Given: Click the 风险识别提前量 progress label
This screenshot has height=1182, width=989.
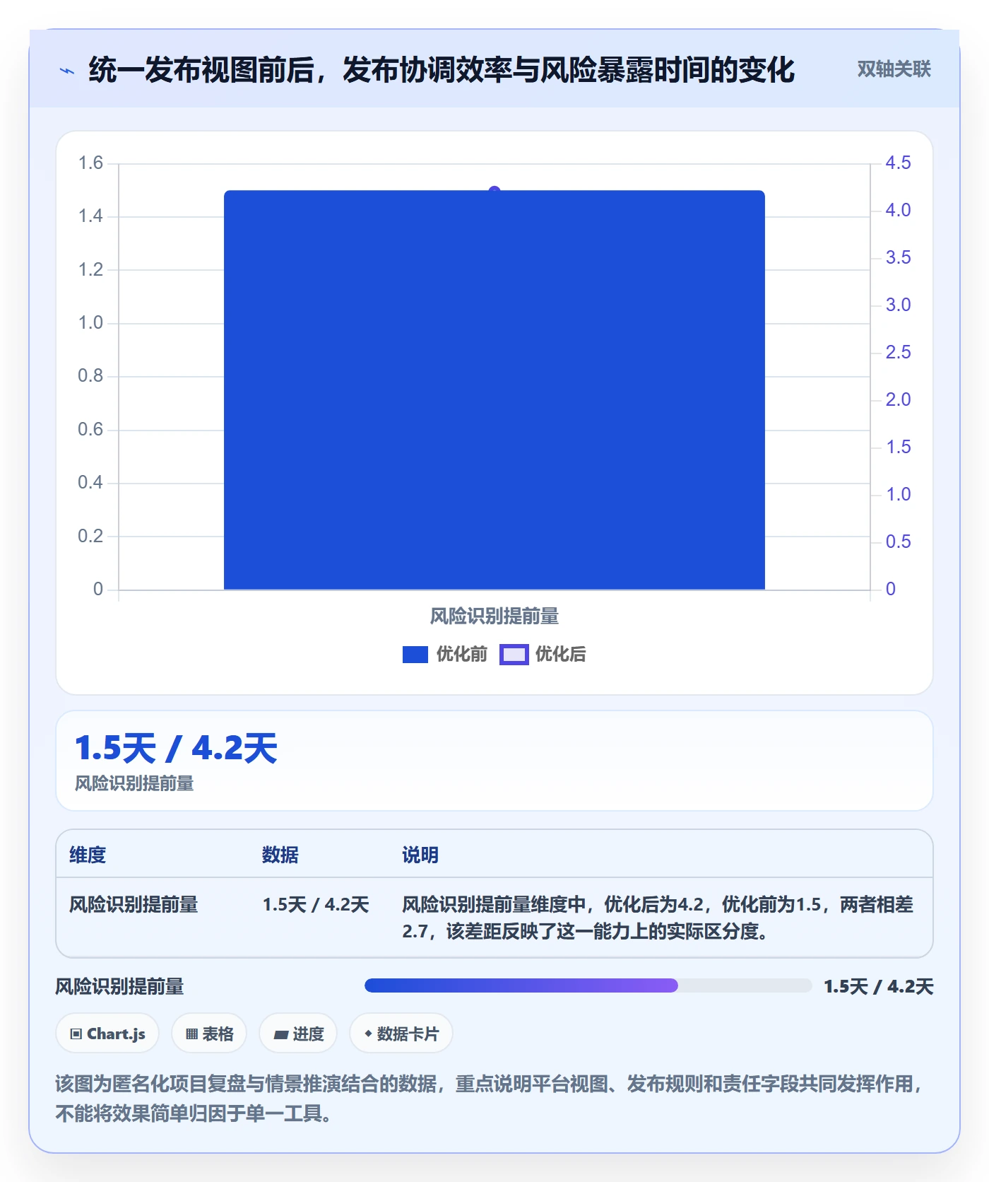Looking at the screenshot, I should (x=119, y=986).
